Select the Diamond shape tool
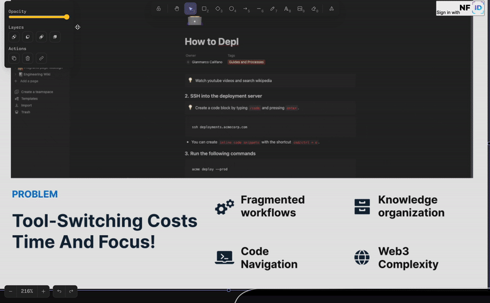 point(219,9)
